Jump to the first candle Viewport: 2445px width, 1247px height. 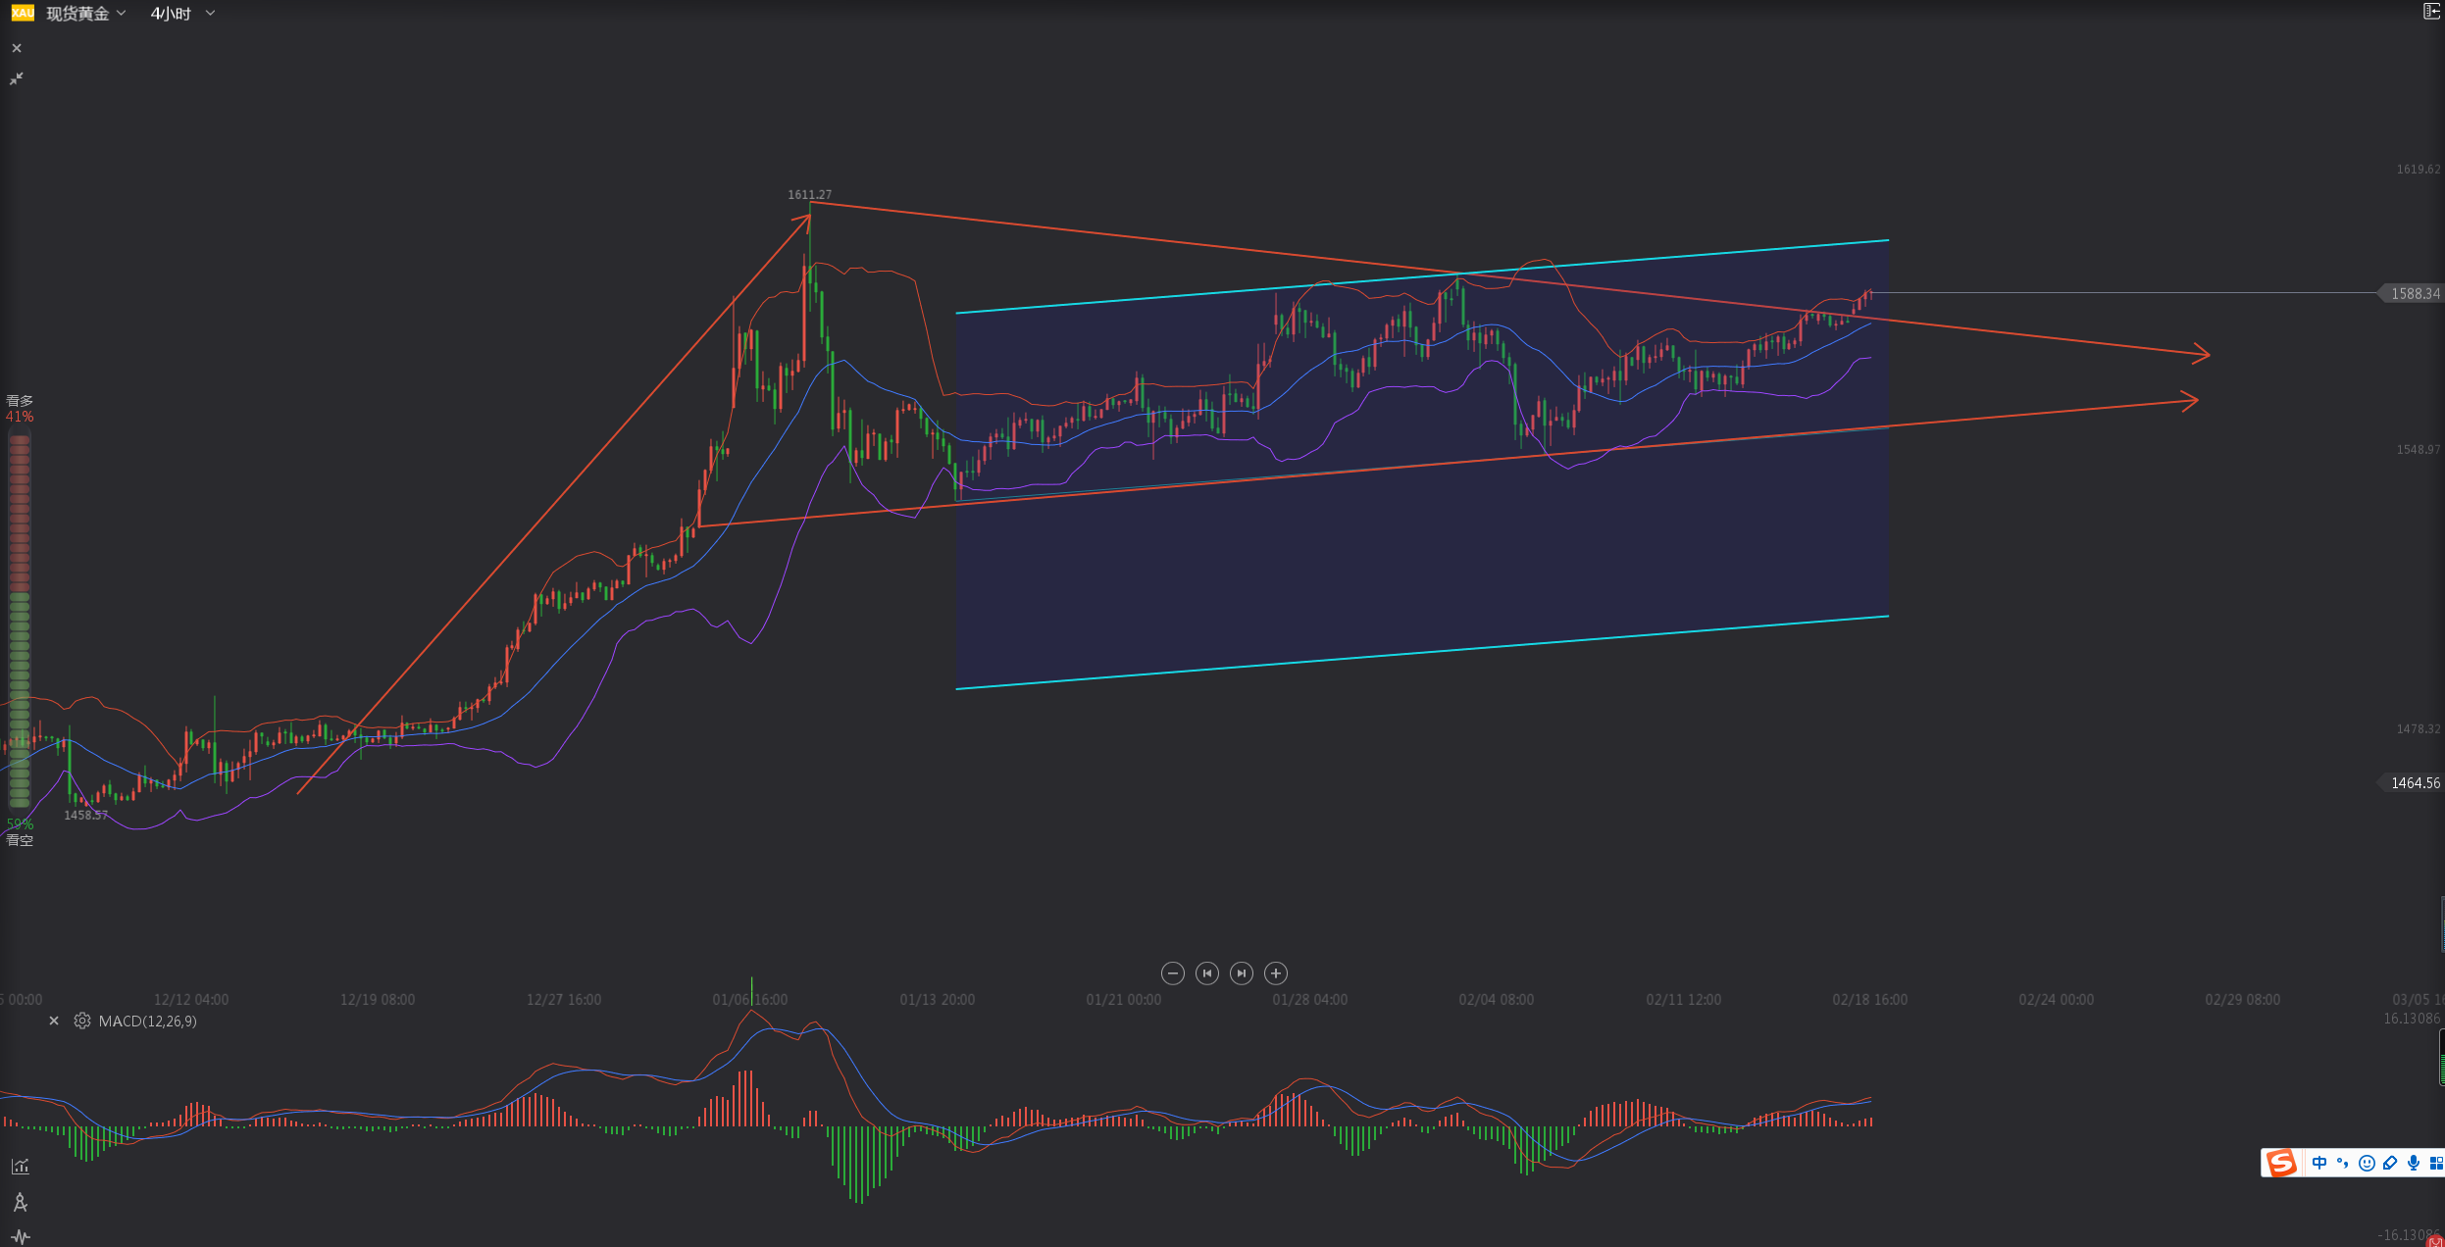[x=1206, y=973]
